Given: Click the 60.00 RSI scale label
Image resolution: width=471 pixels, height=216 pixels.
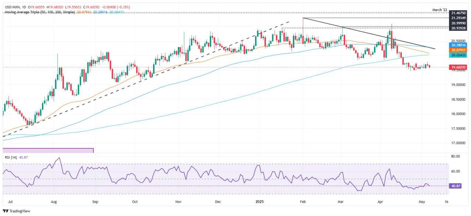Looking at the screenshot, I should pos(456,171).
